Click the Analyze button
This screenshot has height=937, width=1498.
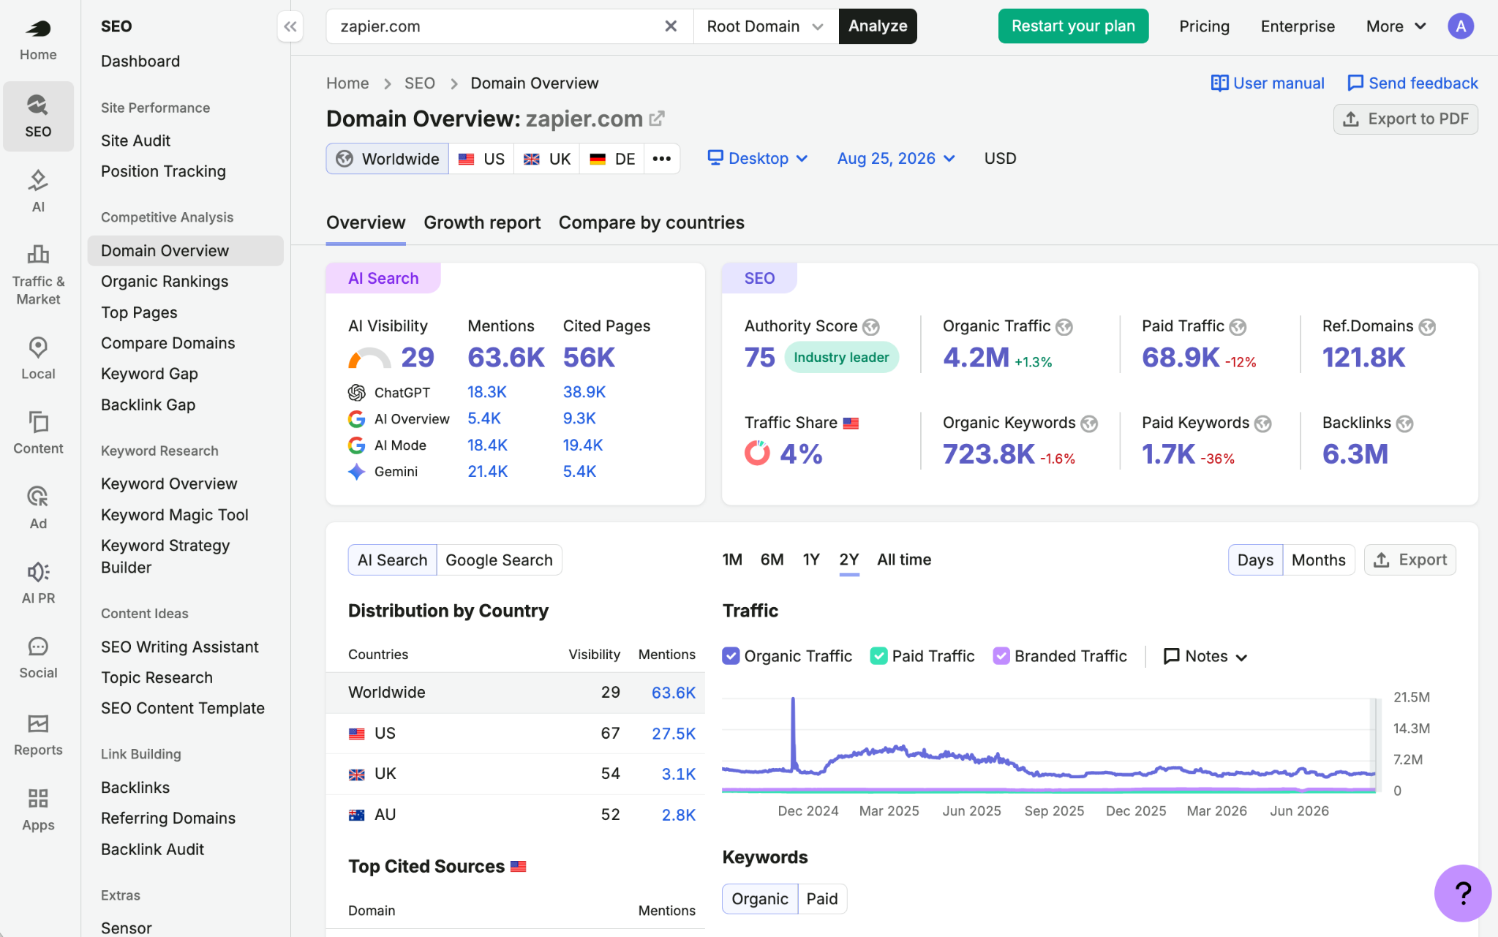[878, 26]
